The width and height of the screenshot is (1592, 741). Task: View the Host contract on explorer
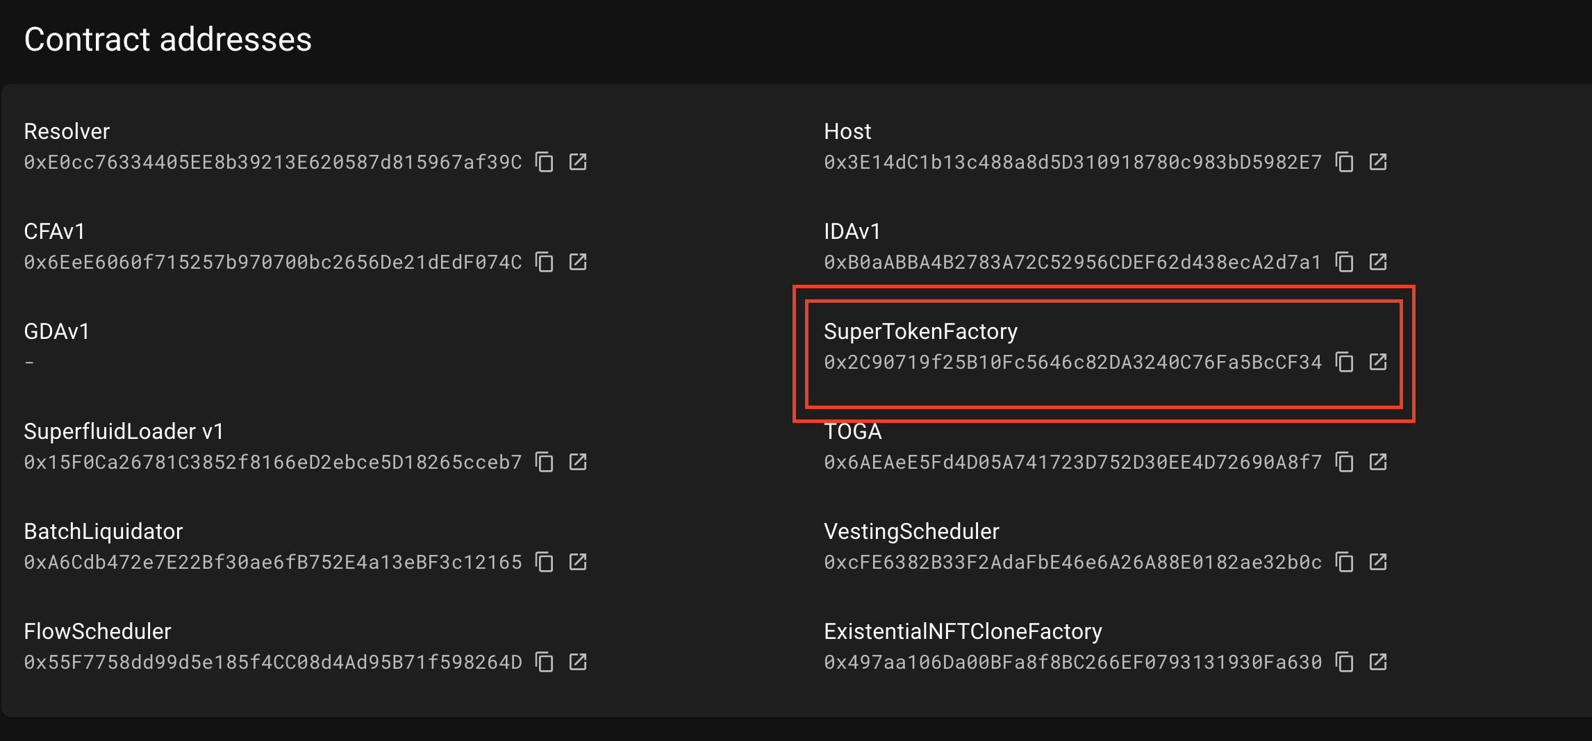point(1379,162)
